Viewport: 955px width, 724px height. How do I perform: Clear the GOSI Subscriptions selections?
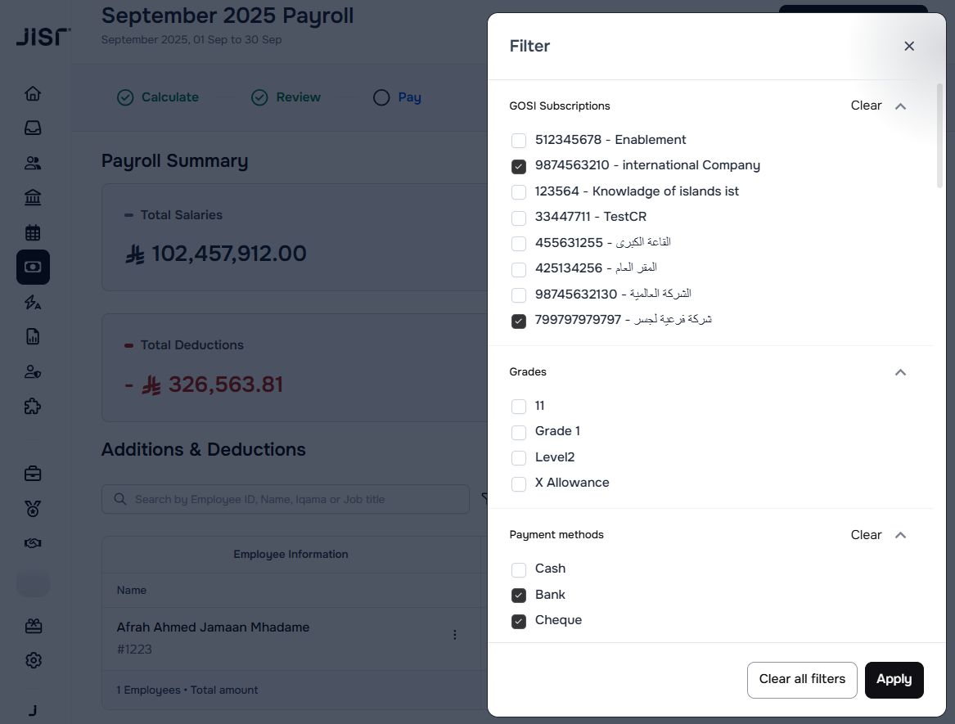click(866, 106)
